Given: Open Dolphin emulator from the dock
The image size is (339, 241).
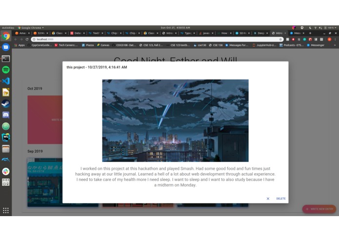Looking at the screenshot, I should pos(6,160).
